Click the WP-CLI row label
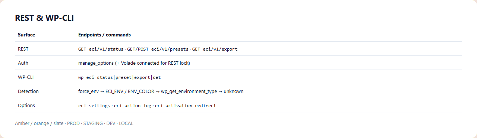477x138 pixels. point(26,77)
